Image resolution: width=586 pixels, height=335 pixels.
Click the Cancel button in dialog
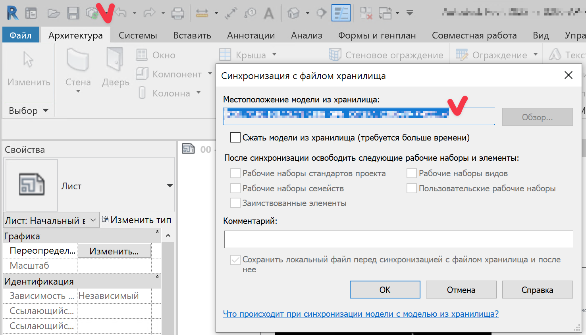pos(461,290)
